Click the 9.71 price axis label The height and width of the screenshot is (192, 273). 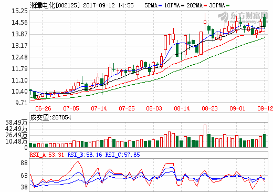pos(22,103)
